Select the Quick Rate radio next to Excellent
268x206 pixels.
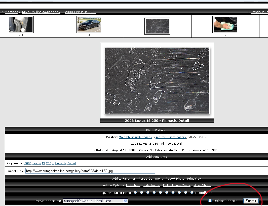pyautogui.click(x=192, y=192)
